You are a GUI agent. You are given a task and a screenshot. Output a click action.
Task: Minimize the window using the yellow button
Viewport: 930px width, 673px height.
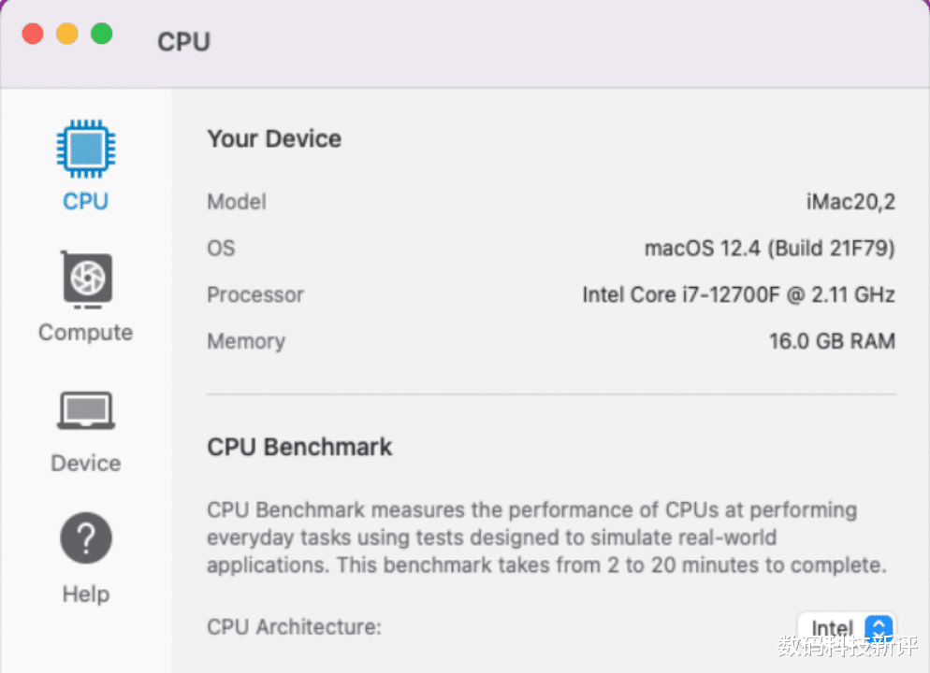click(x=67, y=34)
